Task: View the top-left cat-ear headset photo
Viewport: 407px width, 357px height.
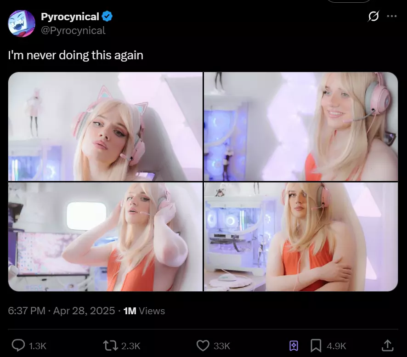Action: 105,126
